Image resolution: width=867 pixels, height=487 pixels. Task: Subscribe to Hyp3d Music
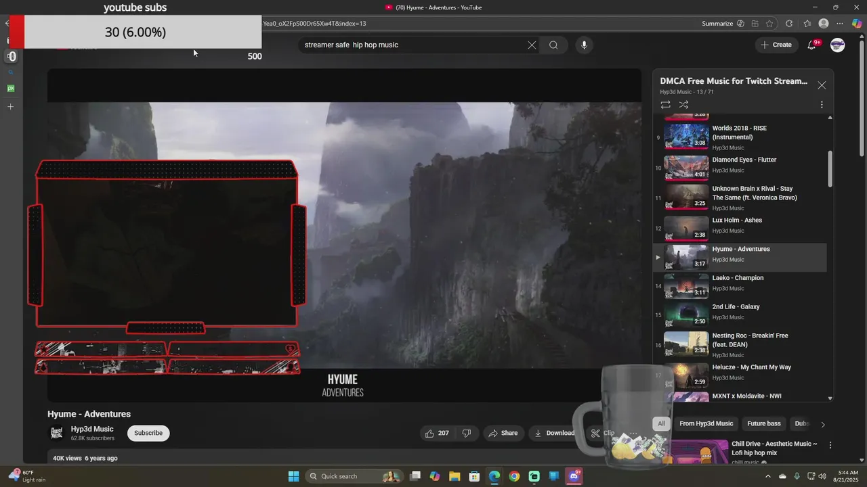[148, 433]
